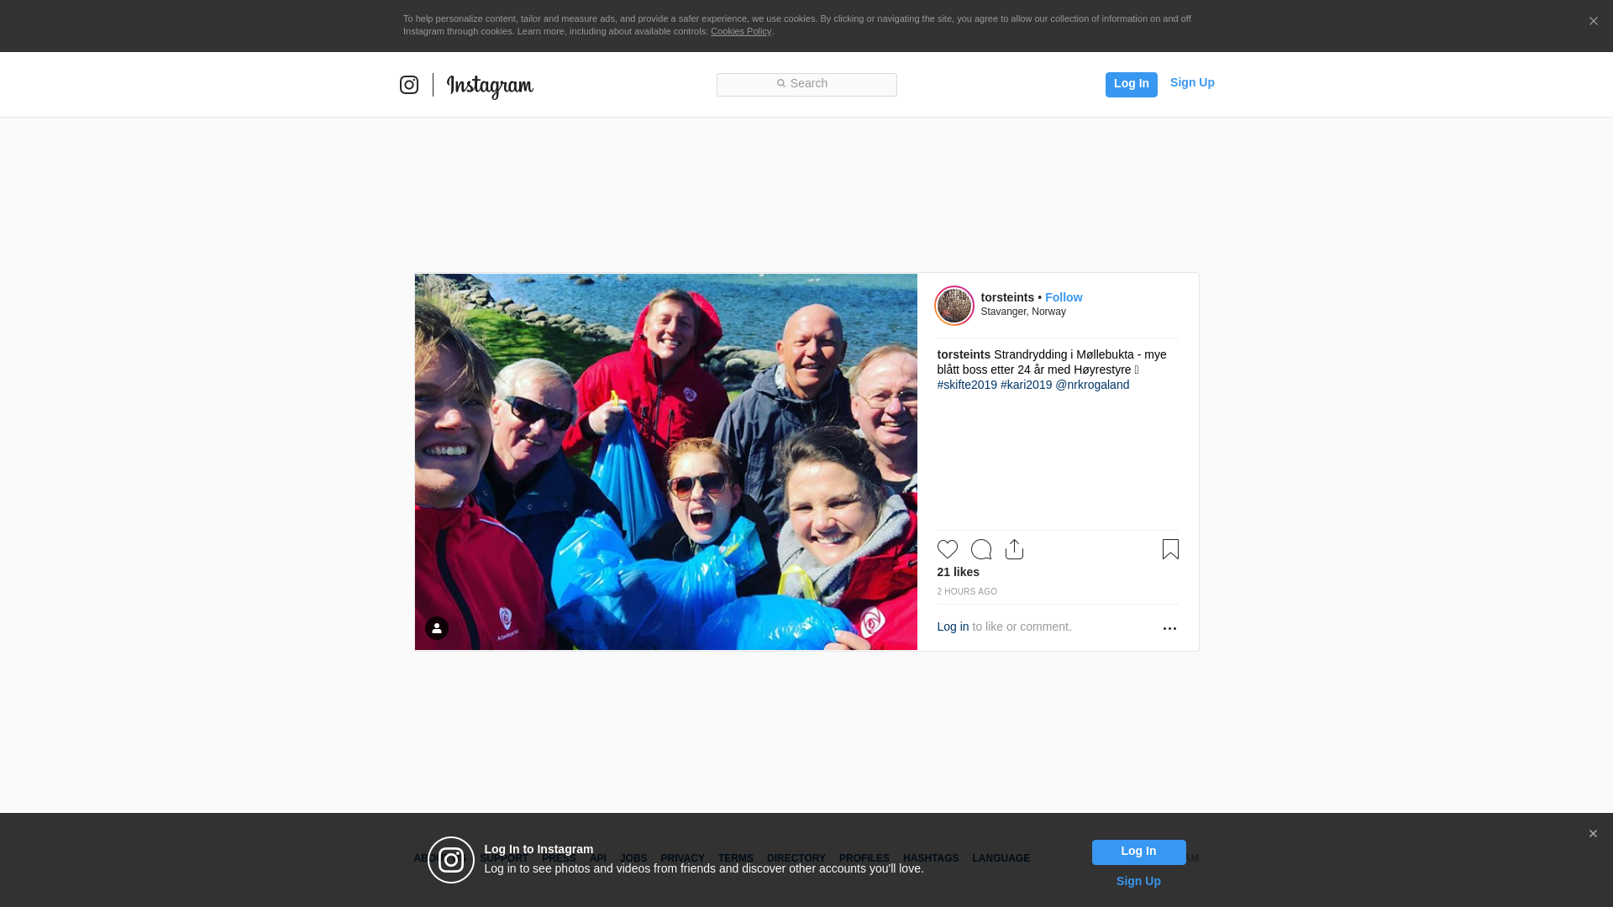Save the post with the bookmark icon

[1170, 549]
